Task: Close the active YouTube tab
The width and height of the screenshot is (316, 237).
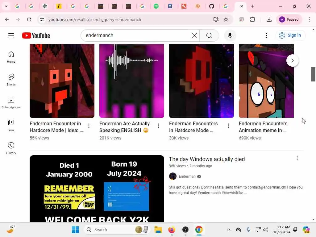Action: 241,6
